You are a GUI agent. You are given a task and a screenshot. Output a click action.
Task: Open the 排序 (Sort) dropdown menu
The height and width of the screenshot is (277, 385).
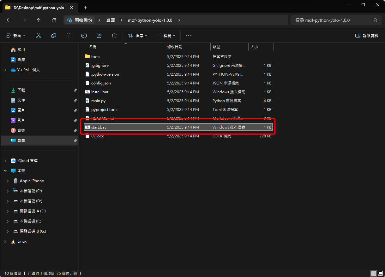[x=137, y=36]
